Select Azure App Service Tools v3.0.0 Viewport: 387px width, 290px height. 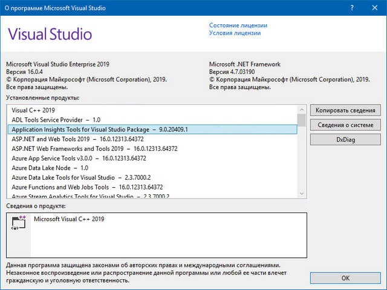[x=79, y=158]
